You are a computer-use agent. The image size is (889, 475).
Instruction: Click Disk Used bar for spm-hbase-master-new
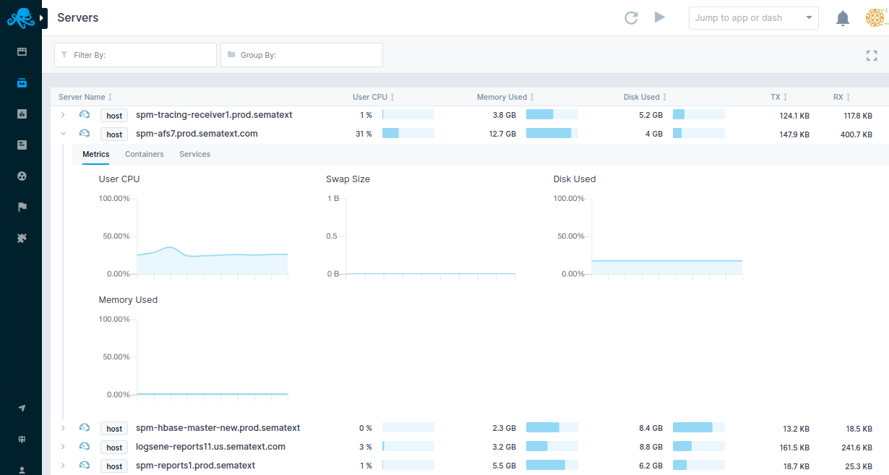pos(699,427)
